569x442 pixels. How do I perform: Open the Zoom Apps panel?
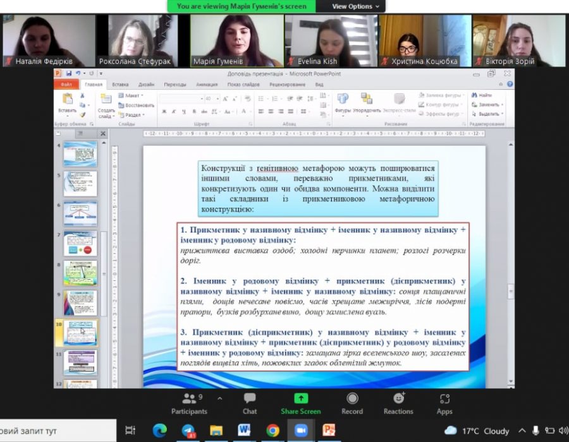444,403
